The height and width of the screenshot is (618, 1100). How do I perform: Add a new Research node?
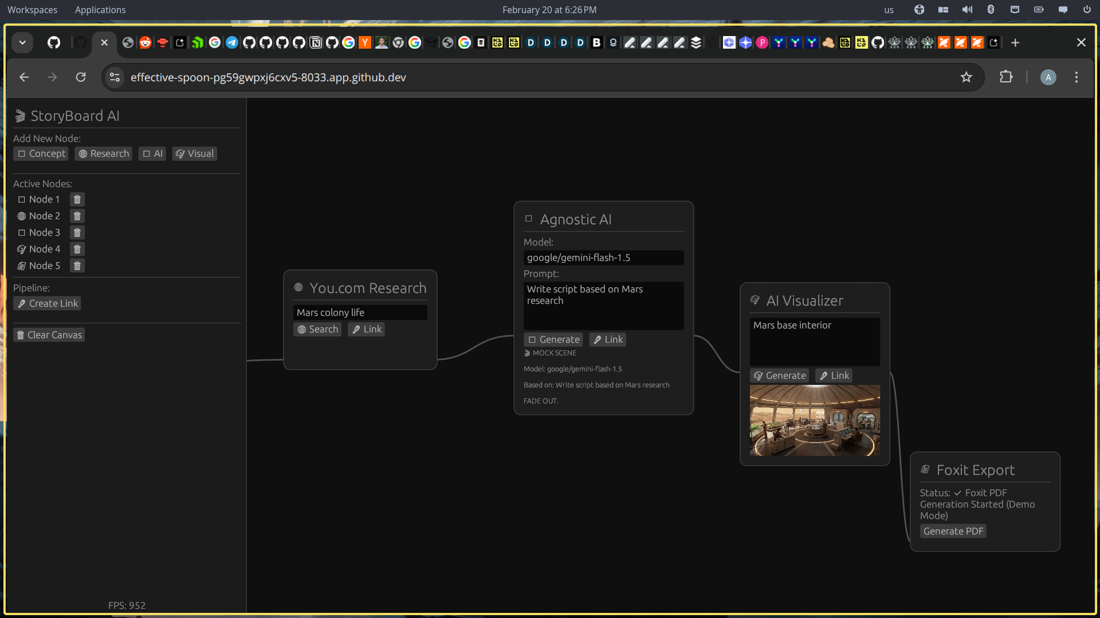(103, 153)
